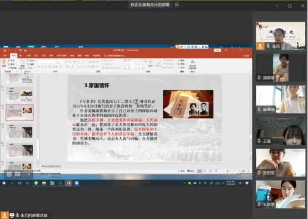Screen dimensions: 308x219
Task: Toggle the Notes pane in status bar
Action: (181, 171)
